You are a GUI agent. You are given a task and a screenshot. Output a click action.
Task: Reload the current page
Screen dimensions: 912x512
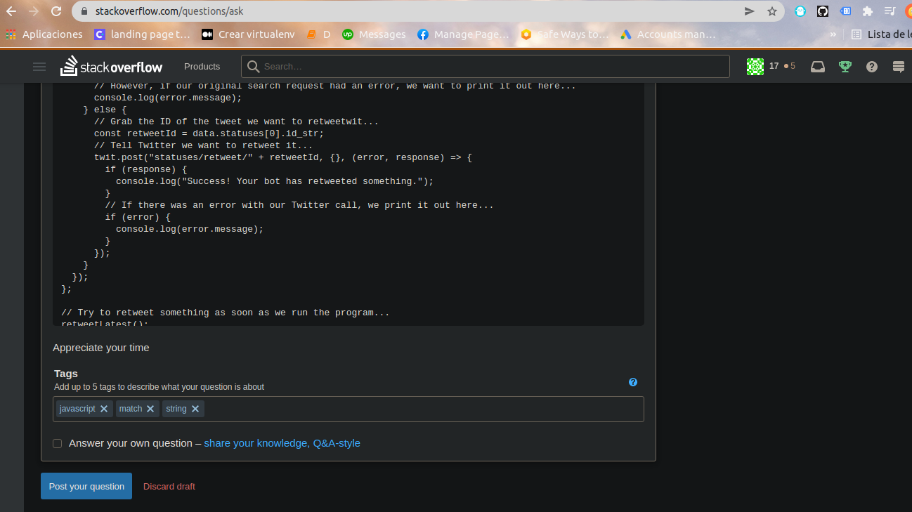click(57, 11)
